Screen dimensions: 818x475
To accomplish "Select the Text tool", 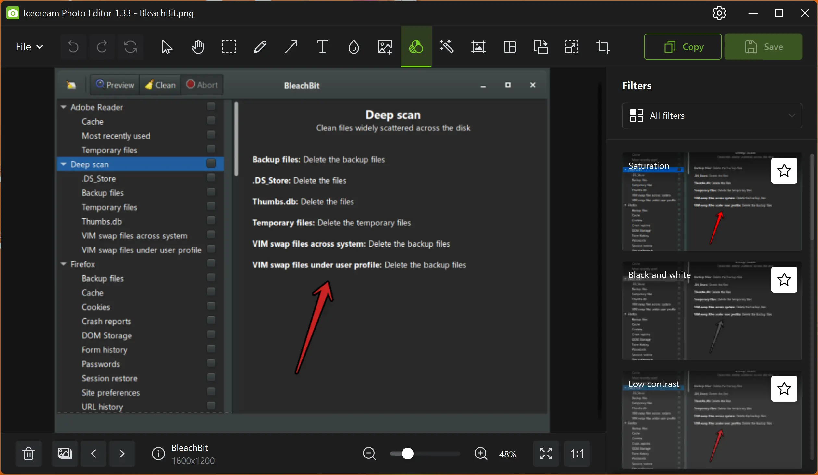I will coord(322,47).
